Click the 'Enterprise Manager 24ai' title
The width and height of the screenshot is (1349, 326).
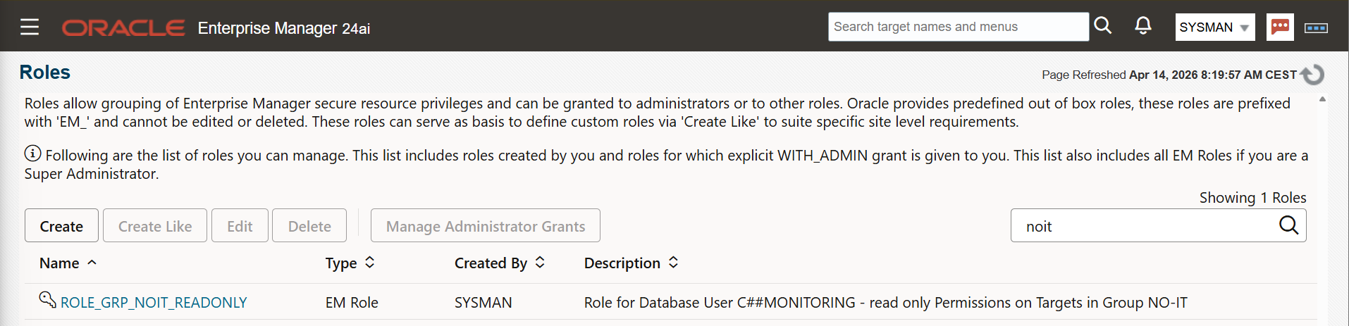pos(284,28)
